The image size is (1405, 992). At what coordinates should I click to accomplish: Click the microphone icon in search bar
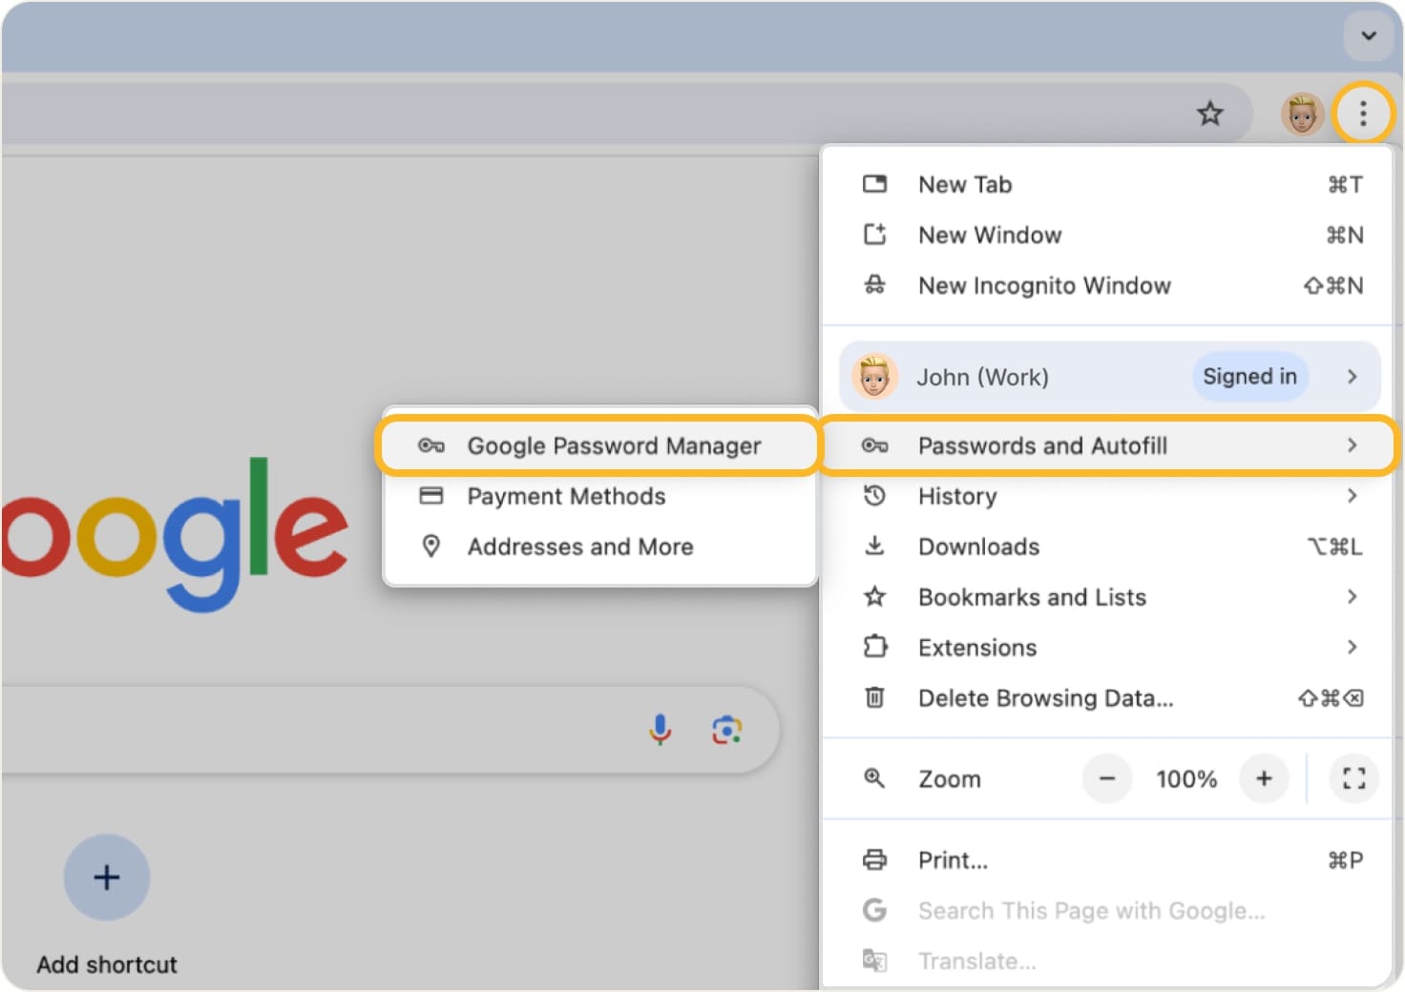[x=661, y=730]
